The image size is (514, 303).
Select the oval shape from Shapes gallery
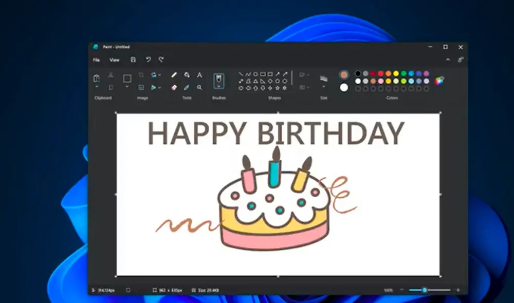pyautogui.click(x=255, y=73)
